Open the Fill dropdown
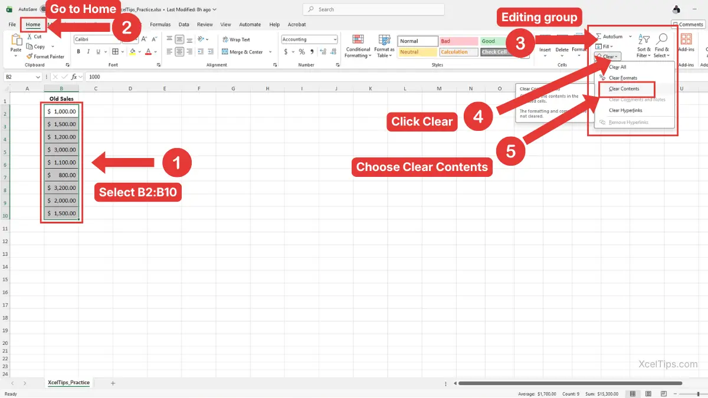 coord(604,47)
